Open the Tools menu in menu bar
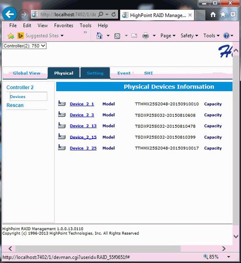This screenshot has height=263, width=241. pos(86,25)
